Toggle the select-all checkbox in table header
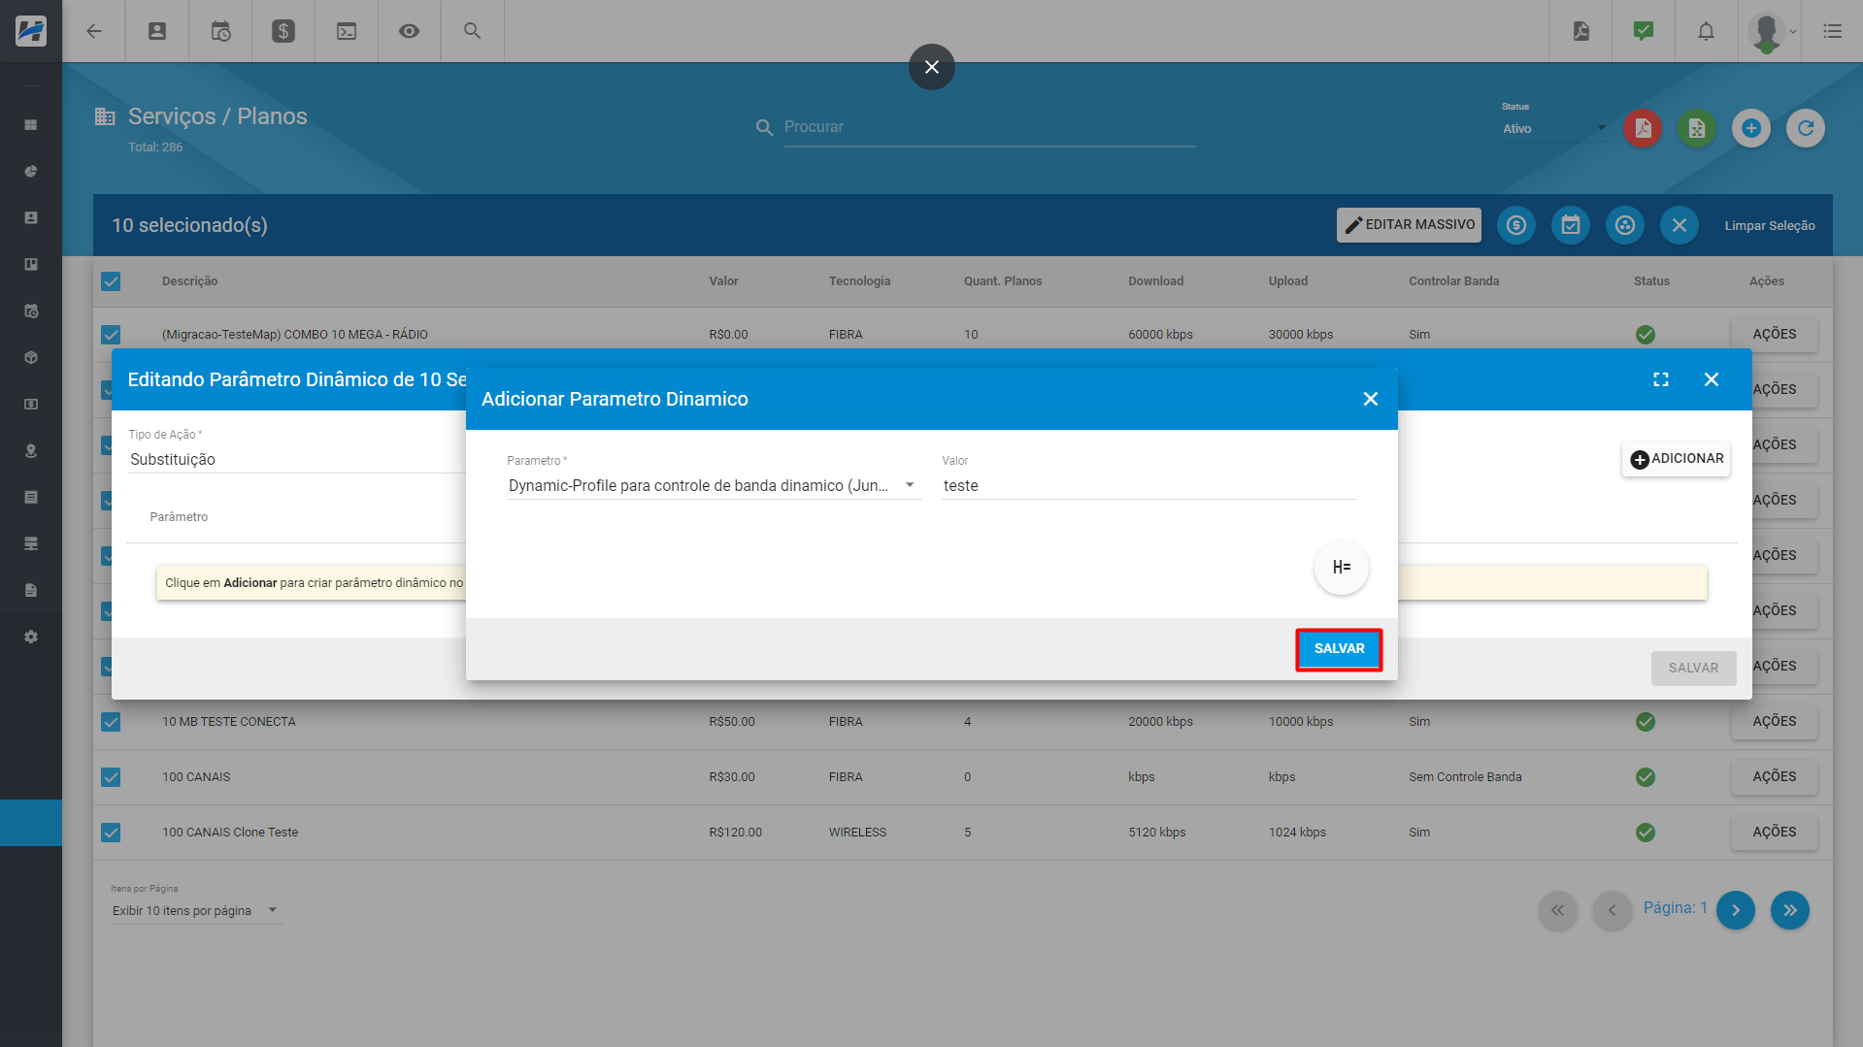This screenshot has width=1863, height=1047. point(111,281)
